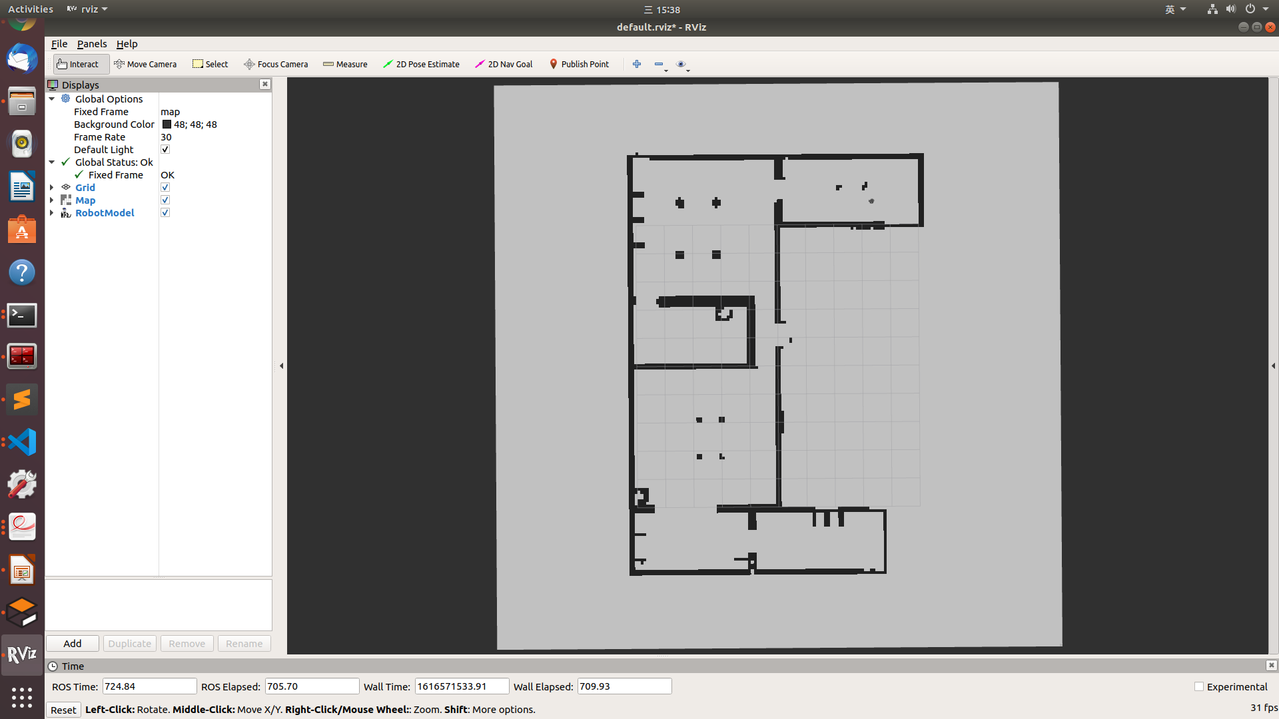
Task: Collapse the Global Status tree node
Action: pos(52,162)
